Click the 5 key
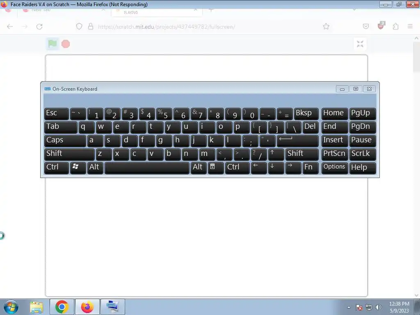The width and height of the screenshot is (420, 315). pos(164,114)
